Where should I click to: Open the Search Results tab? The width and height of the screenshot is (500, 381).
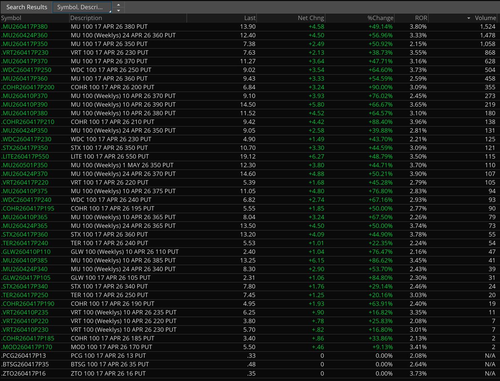pos(27,7)
